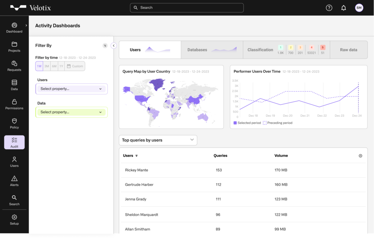
Task: Click the Velotix logo
Action: point(31,8)
